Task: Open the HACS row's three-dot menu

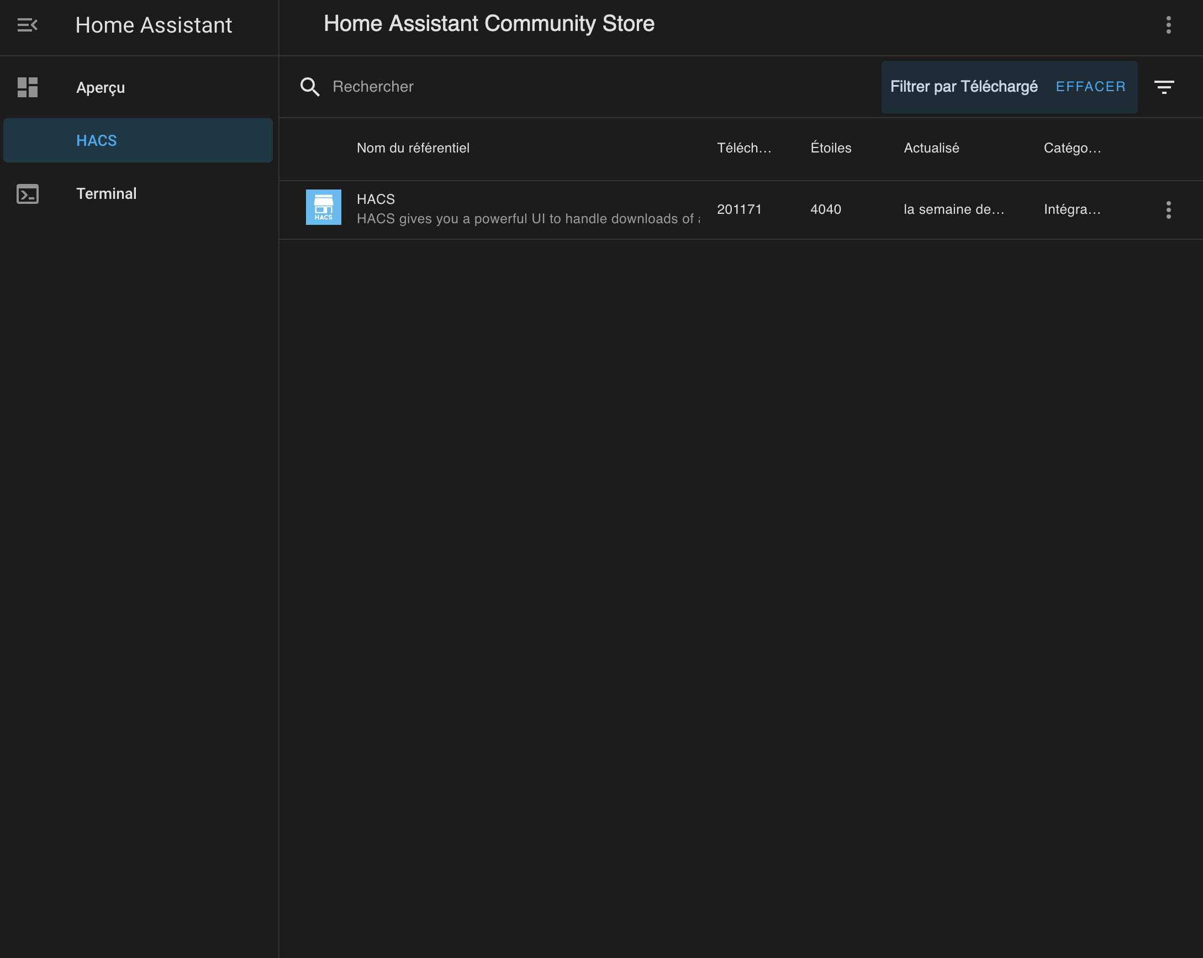Action: tap(1168, 209)
